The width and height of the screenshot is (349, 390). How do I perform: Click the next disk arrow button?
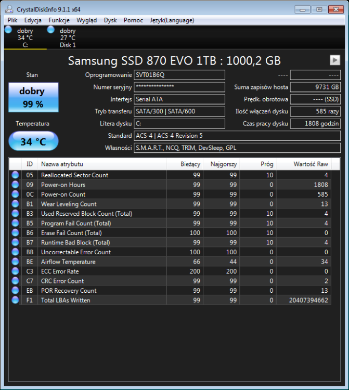click(334, 60)
